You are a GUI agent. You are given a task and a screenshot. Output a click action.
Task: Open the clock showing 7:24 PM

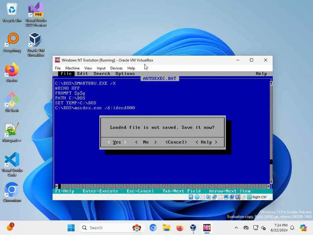click(x=279, y=228)
